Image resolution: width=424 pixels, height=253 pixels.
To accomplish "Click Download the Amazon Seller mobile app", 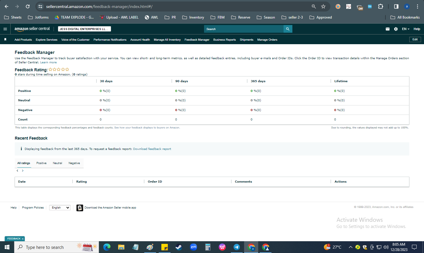I will tap(110, 208).
